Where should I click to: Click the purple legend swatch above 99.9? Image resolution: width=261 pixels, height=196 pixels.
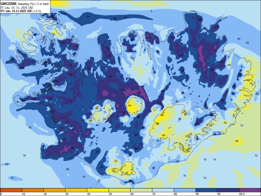coord(250,190)
